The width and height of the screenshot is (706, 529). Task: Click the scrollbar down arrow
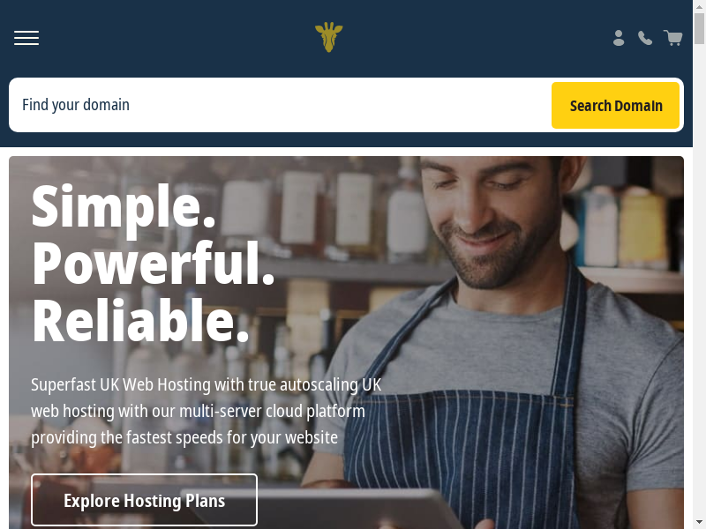[699, 523]
